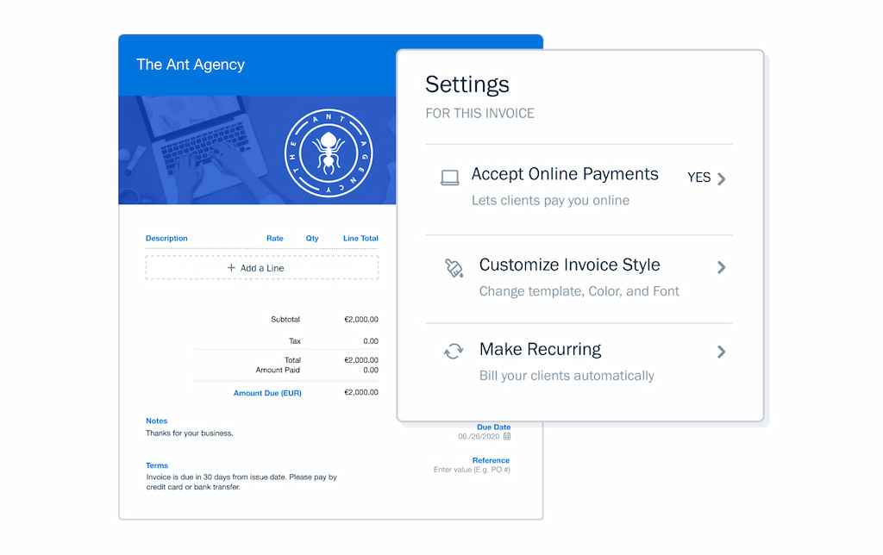Select the laptop Accept Online Payments icon
The image size is (883, 555).
[x=449, y=176]
